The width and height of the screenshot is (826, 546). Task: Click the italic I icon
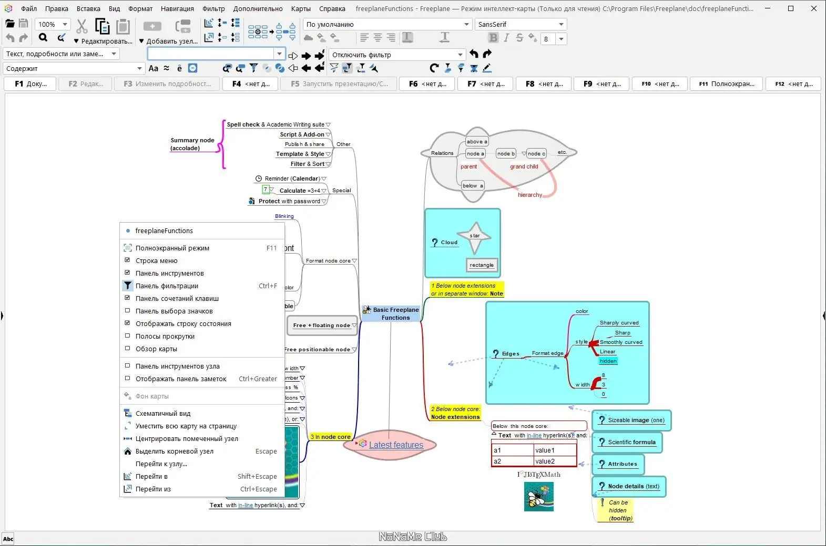[x=506, y=38]
